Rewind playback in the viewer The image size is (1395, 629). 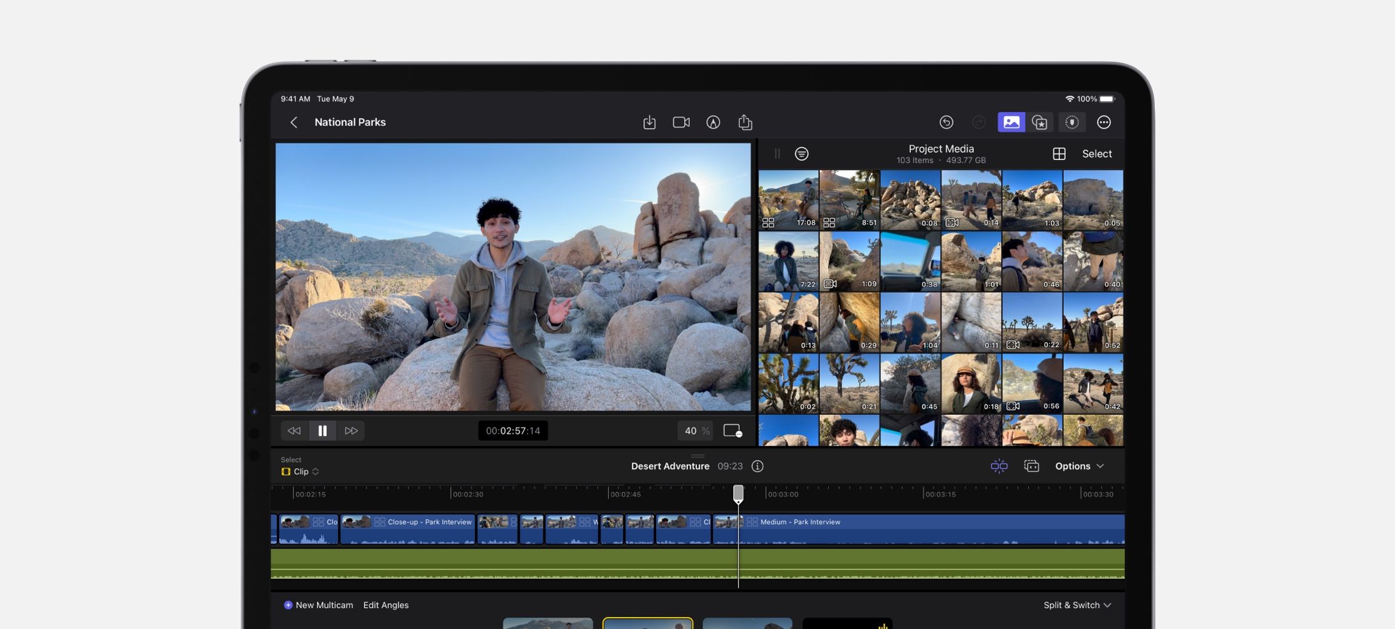(294, 431)
